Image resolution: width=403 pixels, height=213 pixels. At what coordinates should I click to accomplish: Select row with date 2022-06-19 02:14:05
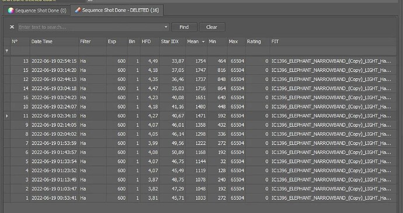200,125
